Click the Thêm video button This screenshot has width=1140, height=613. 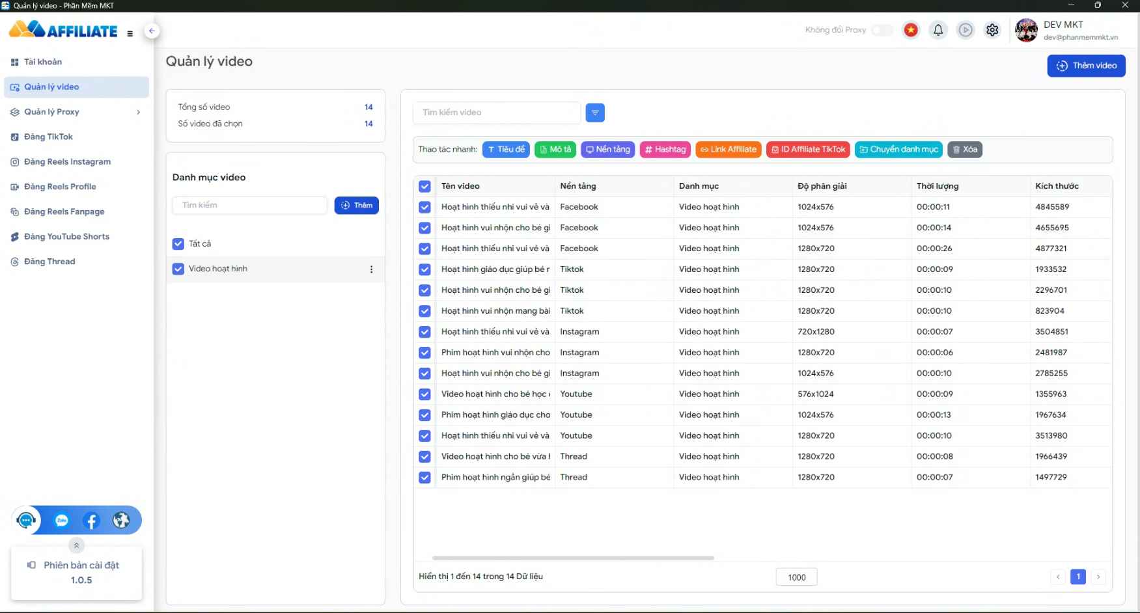1085,66
